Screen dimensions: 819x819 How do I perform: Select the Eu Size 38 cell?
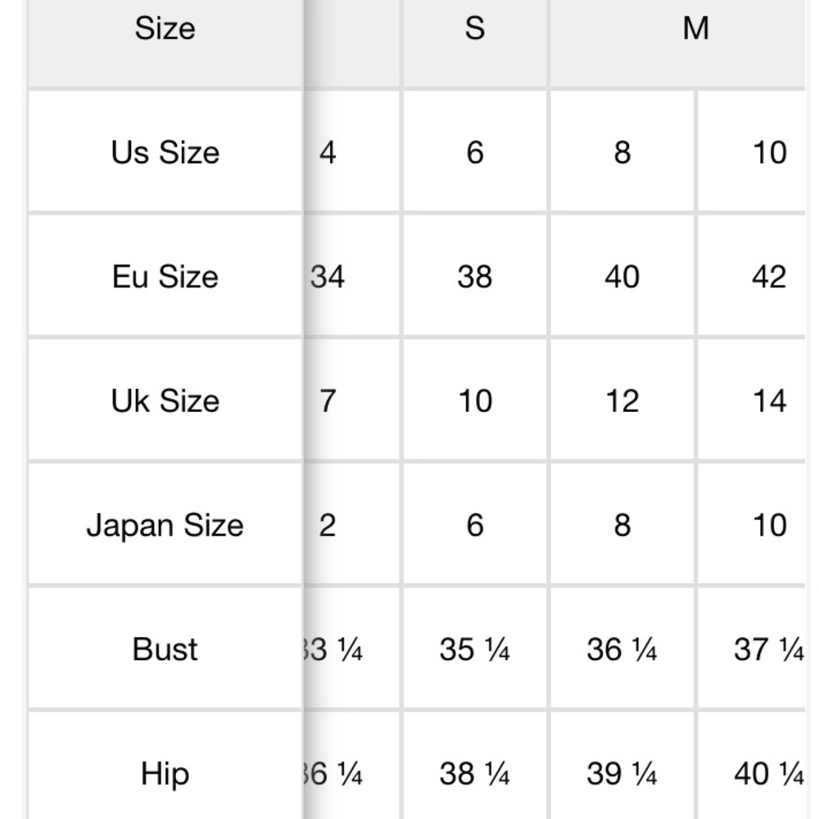point(474,277)
